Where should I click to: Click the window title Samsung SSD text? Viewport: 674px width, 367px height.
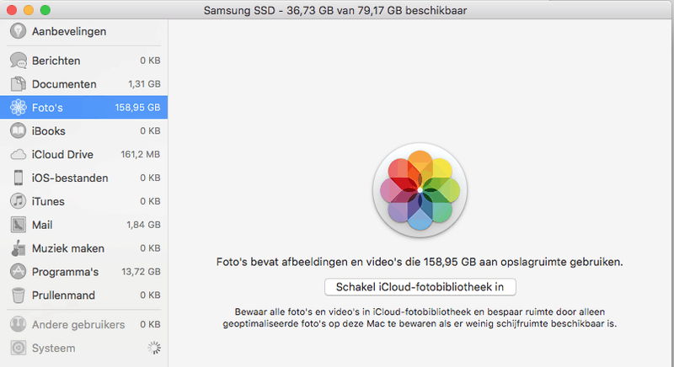tap(335, 10)
